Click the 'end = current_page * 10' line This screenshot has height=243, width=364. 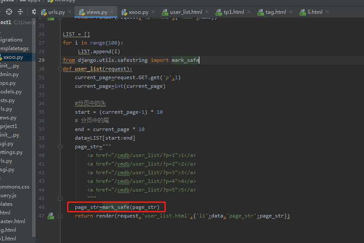coord(110,129)
